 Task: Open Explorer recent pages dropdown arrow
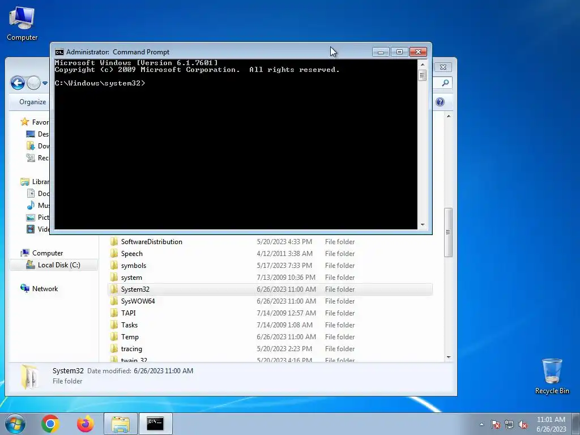tap(45, 83)
